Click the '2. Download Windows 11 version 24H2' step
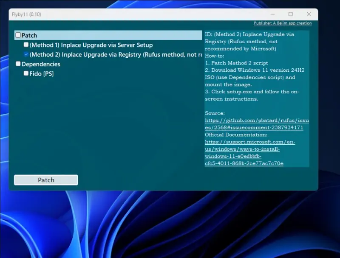The image size is (340, 258). [255, 77]
